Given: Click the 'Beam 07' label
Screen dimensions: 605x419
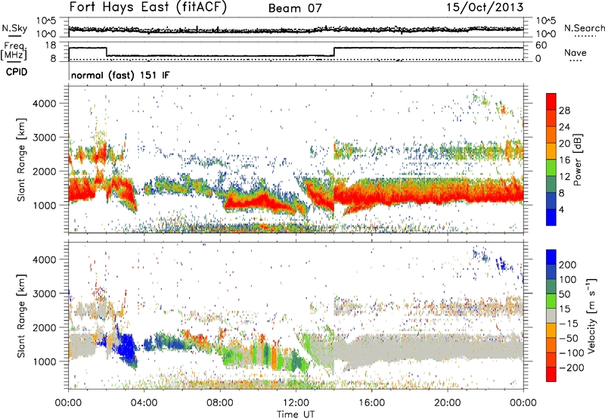Looking at the screenshot, I should [x=295, y=8].
